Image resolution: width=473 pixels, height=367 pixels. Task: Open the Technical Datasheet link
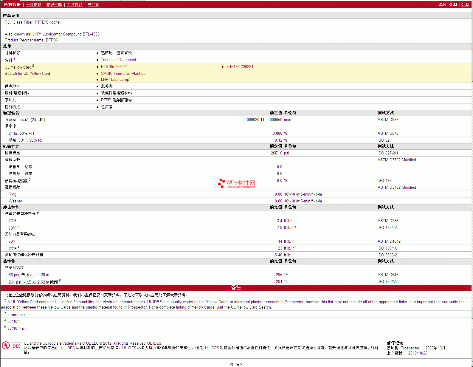coord(118,60)
